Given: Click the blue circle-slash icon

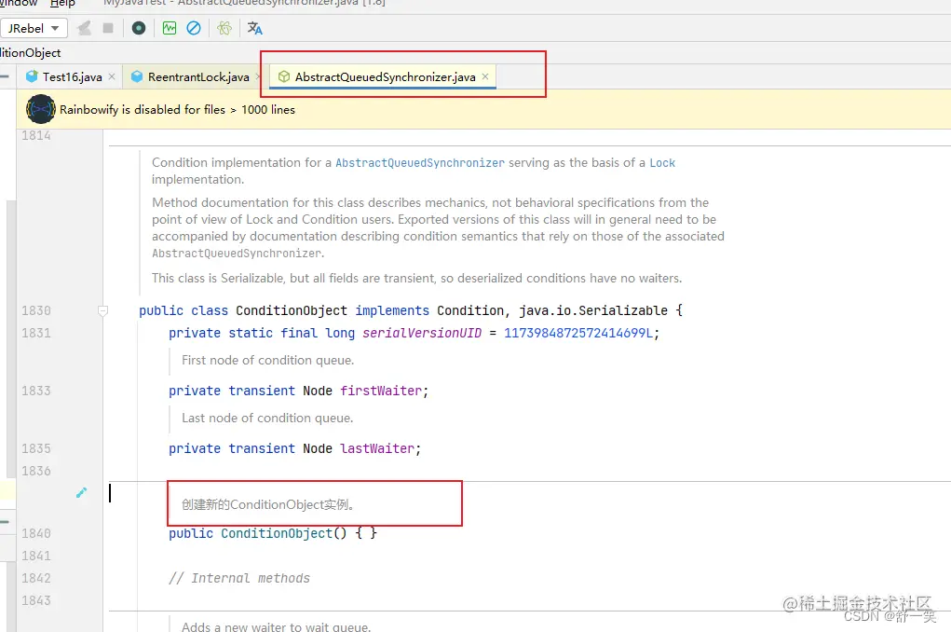Looking at the screenshot, I should (x=194, y=28).
